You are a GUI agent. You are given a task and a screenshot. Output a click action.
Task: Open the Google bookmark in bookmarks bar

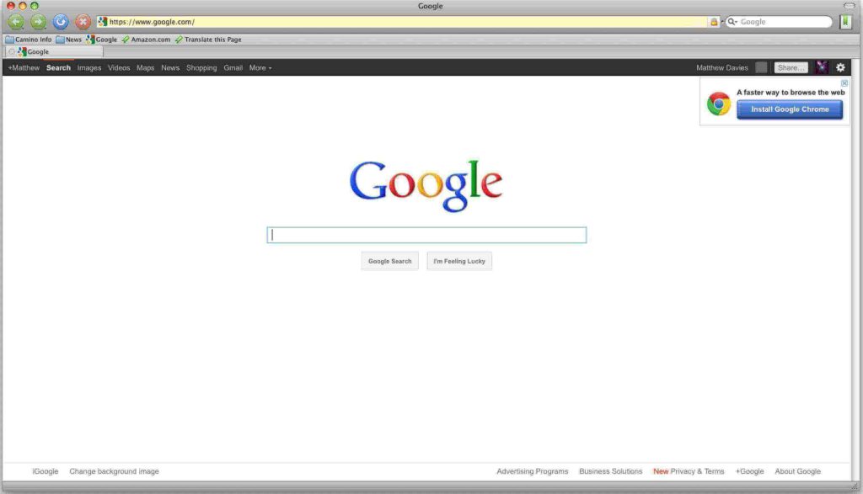click(102, 40)
